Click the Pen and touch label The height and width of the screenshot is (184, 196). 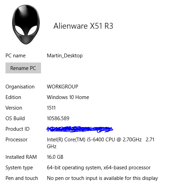(22, 178)
